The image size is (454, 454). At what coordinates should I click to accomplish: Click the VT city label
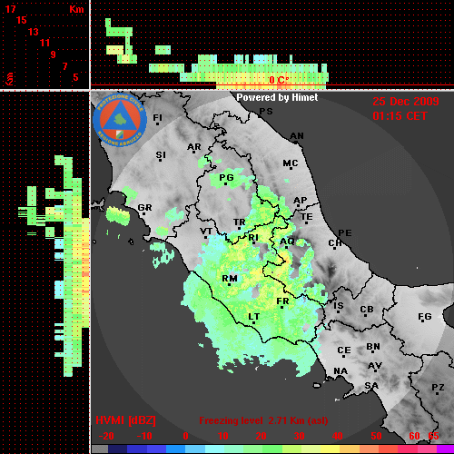[x=206, y=232]
